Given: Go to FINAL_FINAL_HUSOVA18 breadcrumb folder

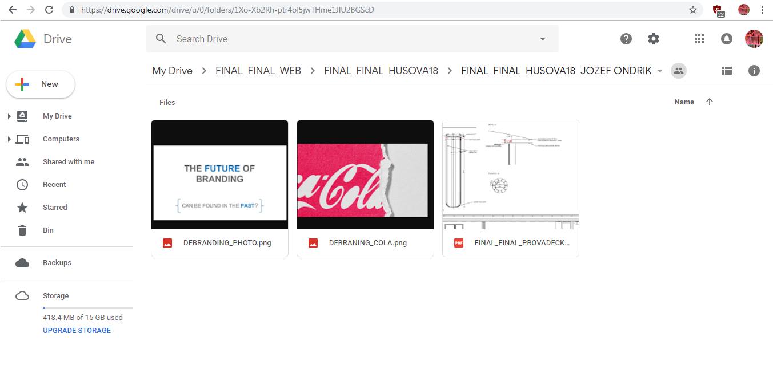Looking at the screenshot, I should [x=381, y=71].
